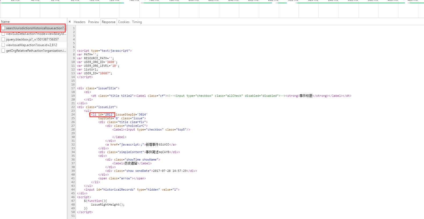Click file icon of searchJurisdictionsHistoricalIssue.action

(3, 28)
